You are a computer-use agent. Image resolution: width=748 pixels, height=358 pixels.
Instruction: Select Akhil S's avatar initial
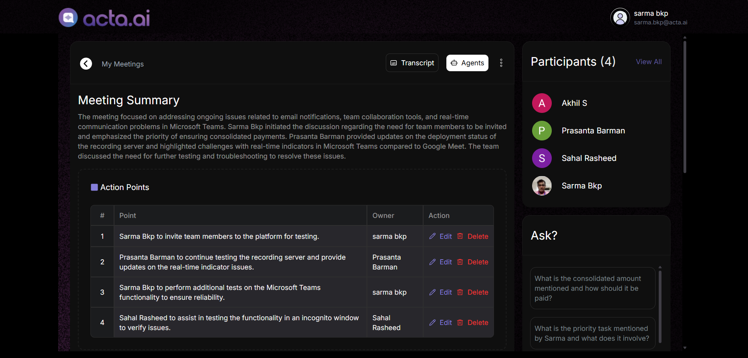(542, 103)
